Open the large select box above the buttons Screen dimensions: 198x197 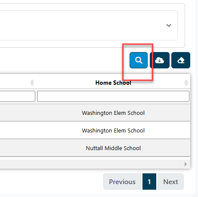pyautogui.click(x=89, y=25)
